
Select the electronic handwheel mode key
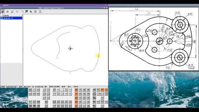[34, 102]
